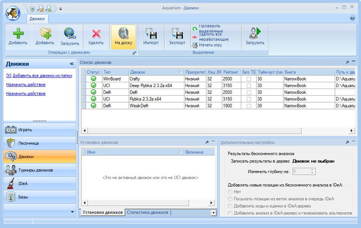Click the Загрузить globe icon
Image resolution: width=361 pixels, height=228 pixels.
(x=70, y=34)
